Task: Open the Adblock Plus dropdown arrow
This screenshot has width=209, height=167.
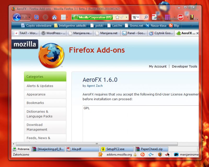Action: tap(187, 17)
